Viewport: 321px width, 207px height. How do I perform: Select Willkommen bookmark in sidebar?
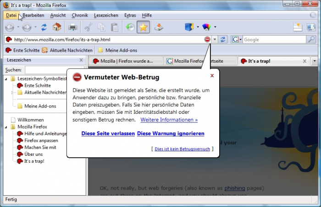point(28,120)
